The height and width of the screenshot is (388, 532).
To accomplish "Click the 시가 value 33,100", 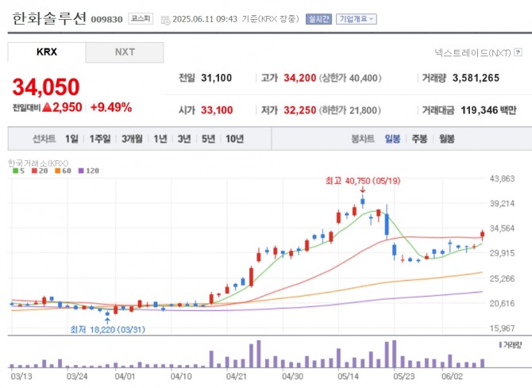I will pos(217,110).
